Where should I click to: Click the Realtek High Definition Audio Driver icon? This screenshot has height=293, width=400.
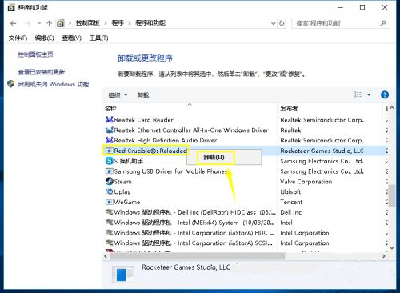tap(110, 140)
